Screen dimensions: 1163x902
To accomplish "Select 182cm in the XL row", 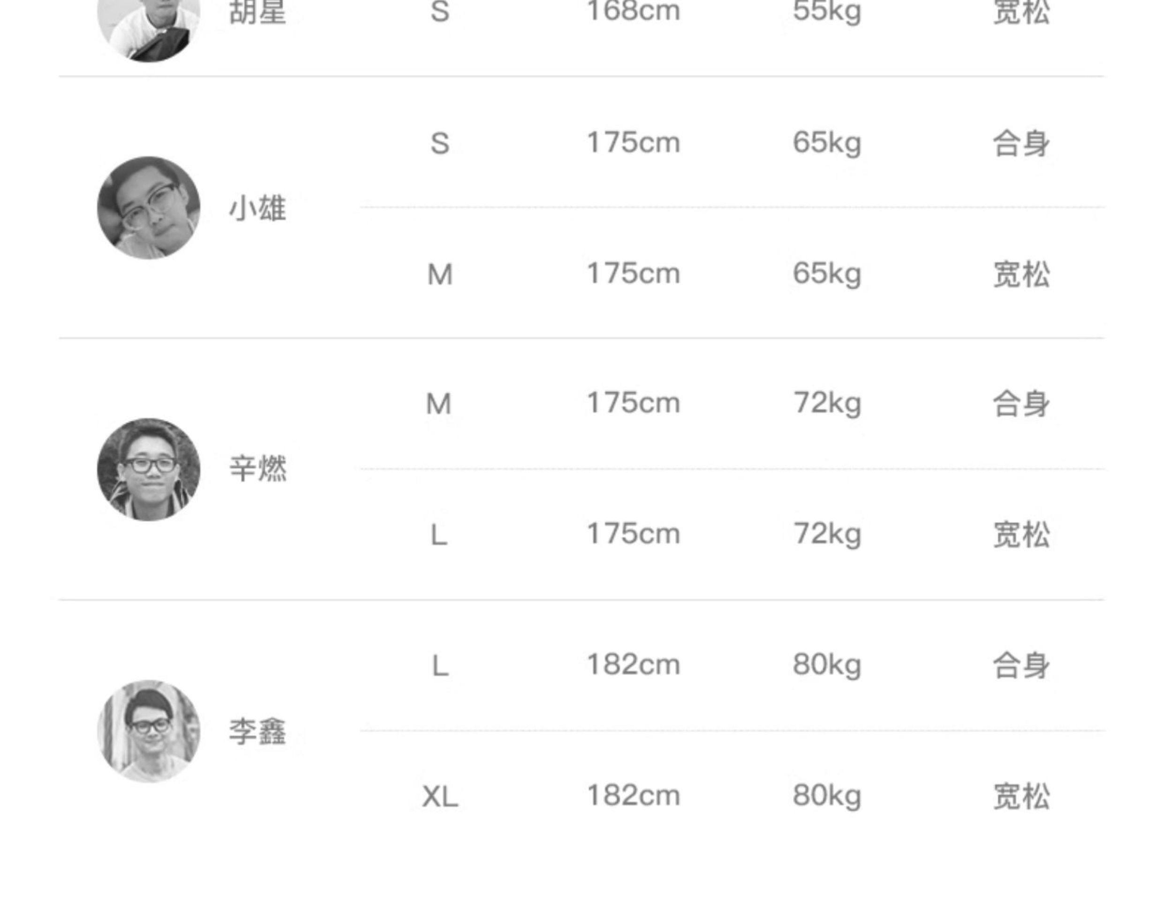I will click(x=633, y=796).
